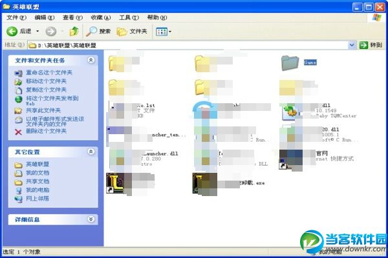Screen dimensions: 388x258
Task: Click 删除这个文件夹 task link
Action: point(47,131)
